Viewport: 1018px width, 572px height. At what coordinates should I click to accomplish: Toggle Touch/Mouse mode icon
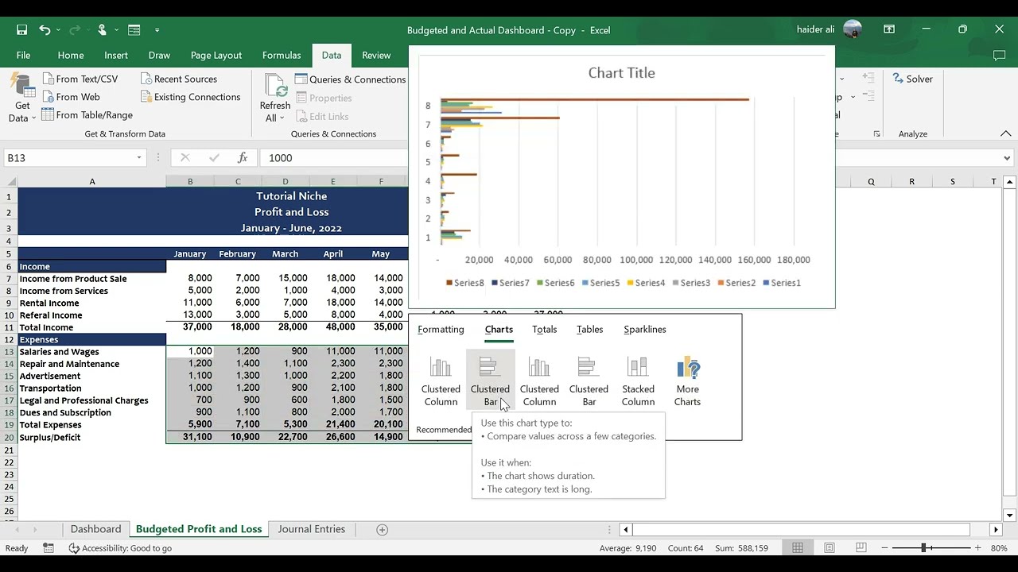(x=102, y=30)
